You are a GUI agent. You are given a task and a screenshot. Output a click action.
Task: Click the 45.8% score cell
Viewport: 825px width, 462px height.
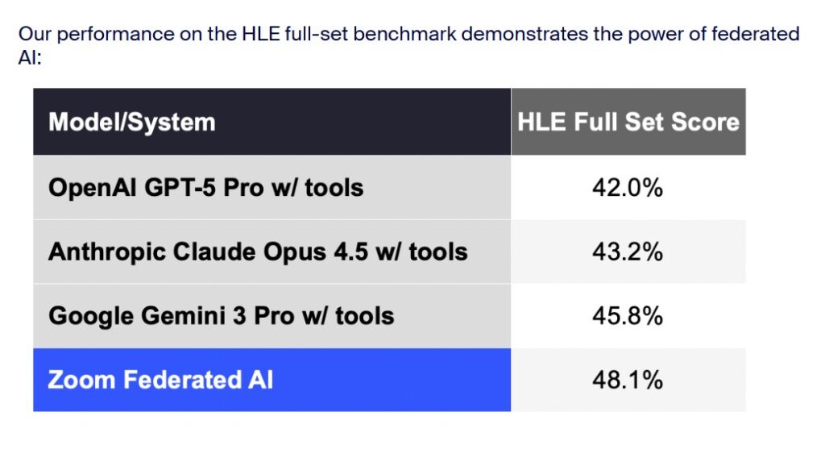(628, 314)
